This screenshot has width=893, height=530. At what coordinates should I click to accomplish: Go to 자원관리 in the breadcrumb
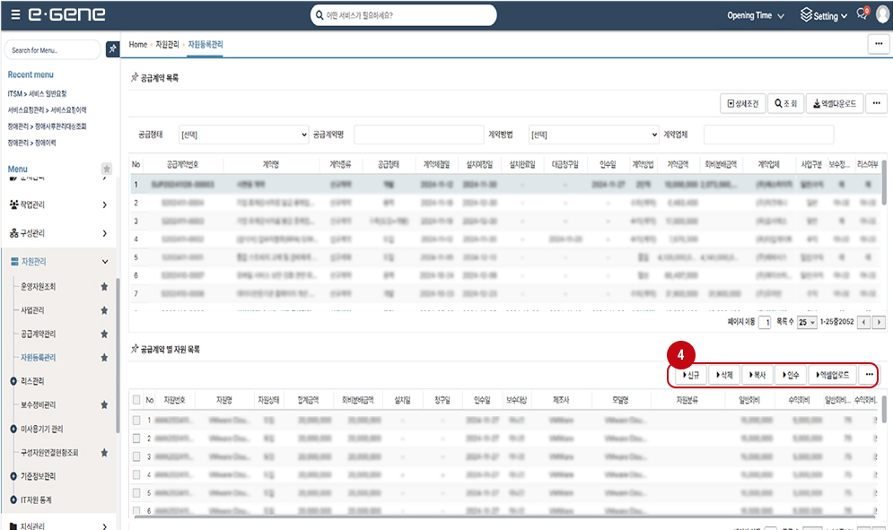point(167,44)
